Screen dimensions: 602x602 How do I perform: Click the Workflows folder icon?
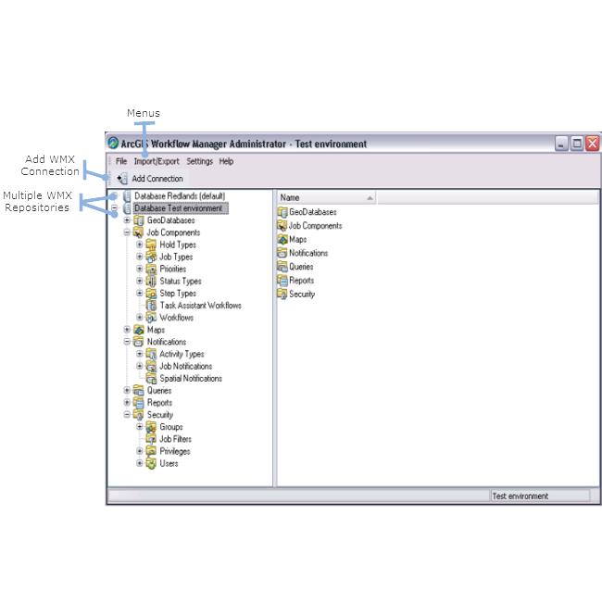click(151, 318)
